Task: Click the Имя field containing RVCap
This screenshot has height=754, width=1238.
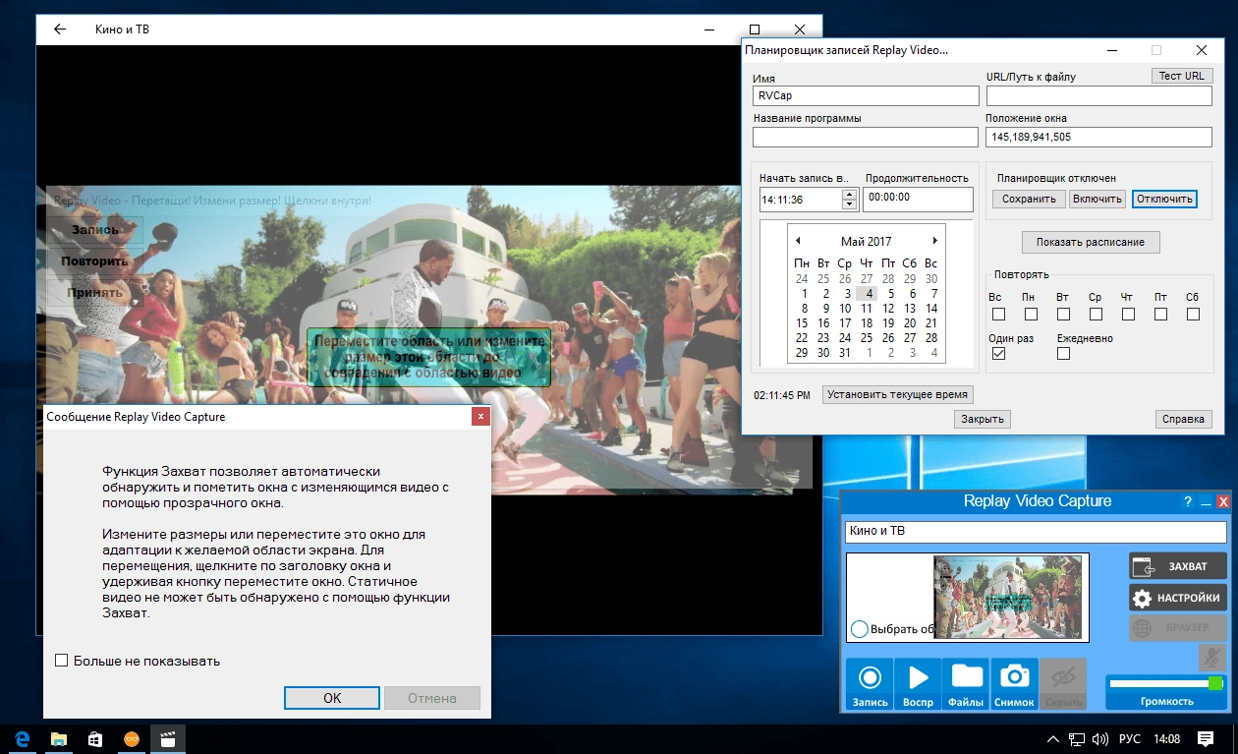Action: [866, 96]
